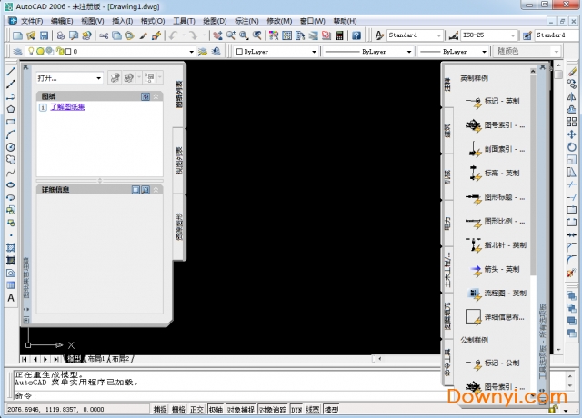
Task: Click the multiline Text tool 'A'
Action: [11, 297]
